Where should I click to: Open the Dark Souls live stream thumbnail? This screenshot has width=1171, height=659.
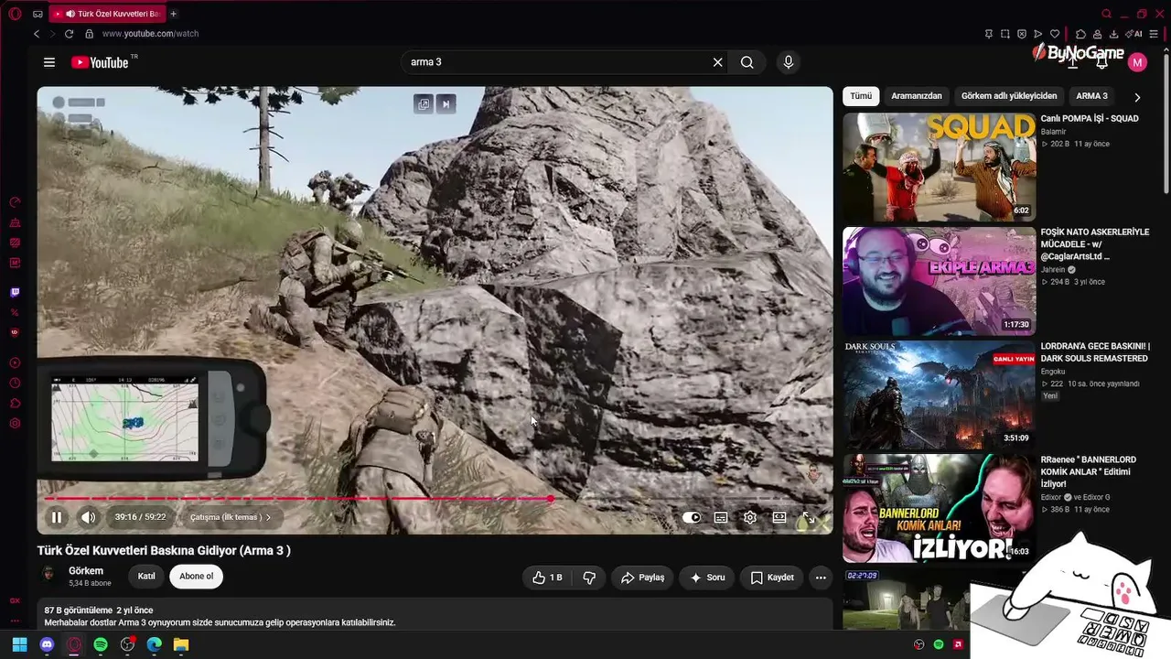click(x=939, y=395)
